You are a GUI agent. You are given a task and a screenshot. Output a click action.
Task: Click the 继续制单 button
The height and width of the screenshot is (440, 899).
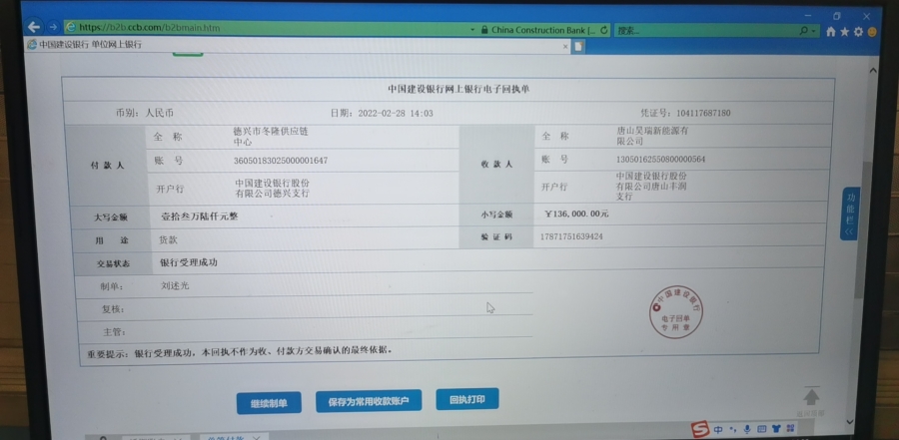269,402
